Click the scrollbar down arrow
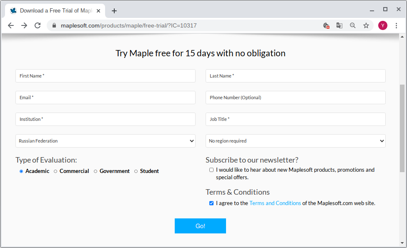 402,243
